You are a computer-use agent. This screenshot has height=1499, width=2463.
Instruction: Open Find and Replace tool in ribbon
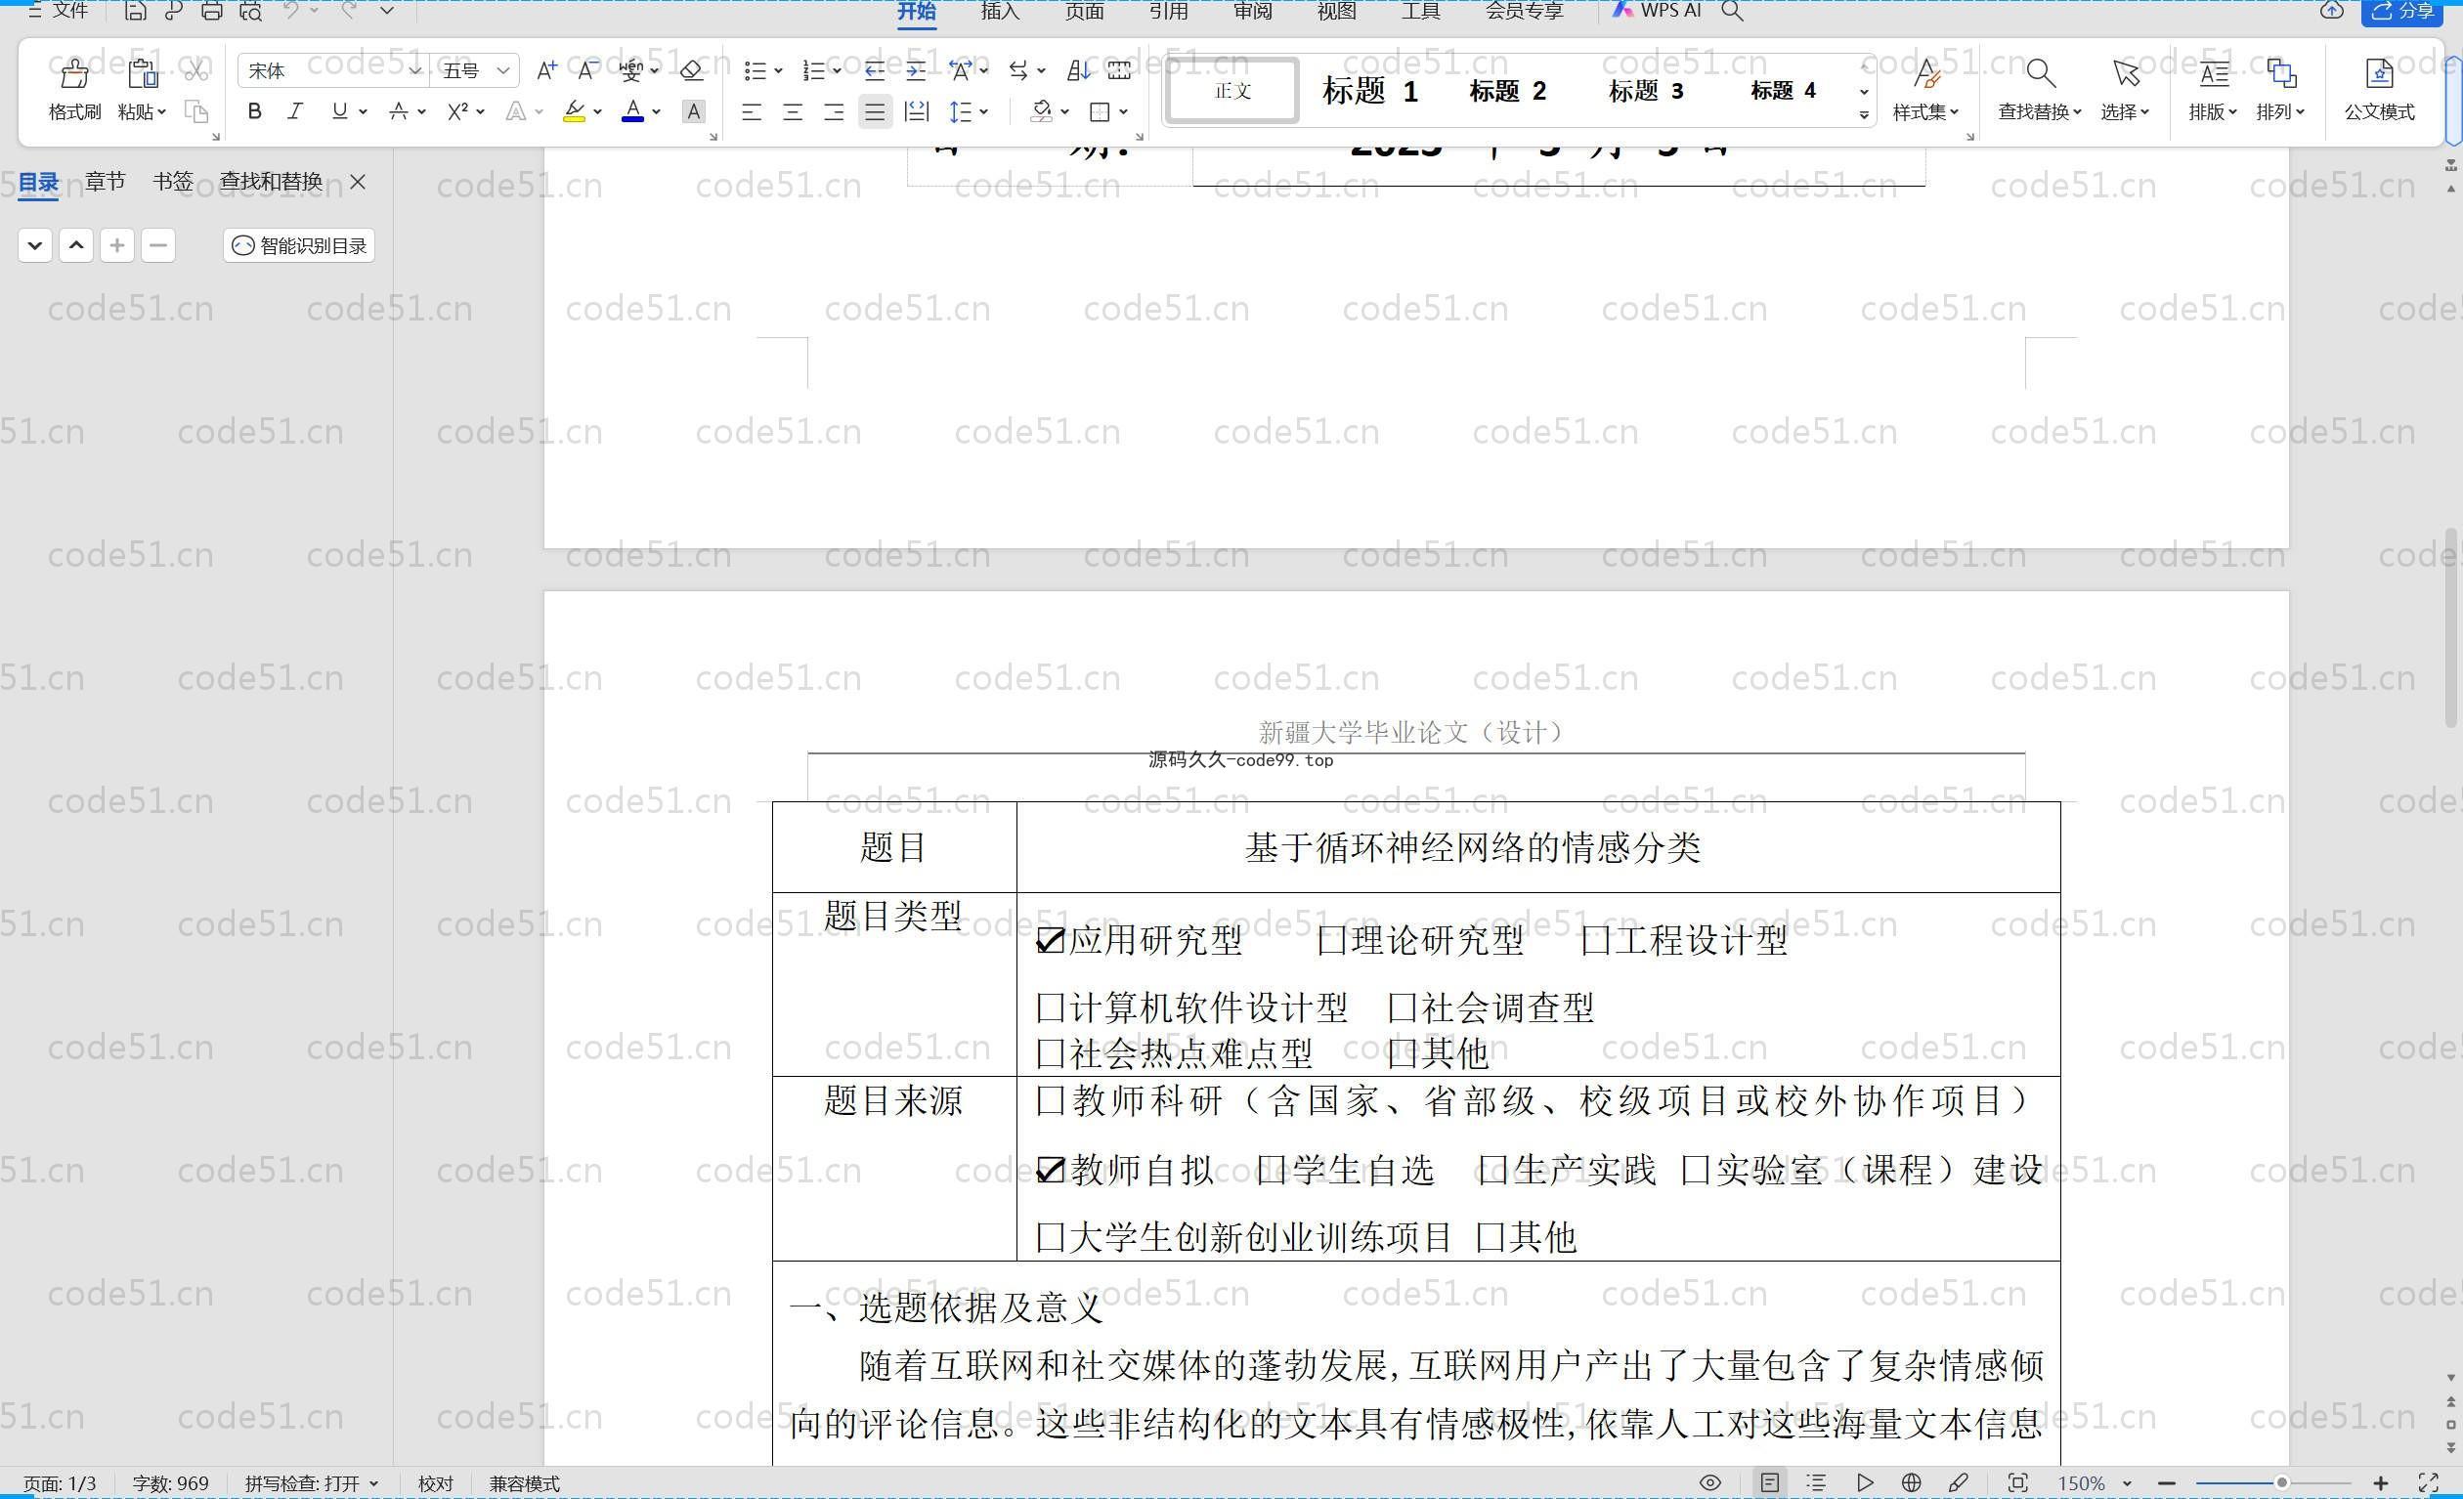tap(2039, 89)
